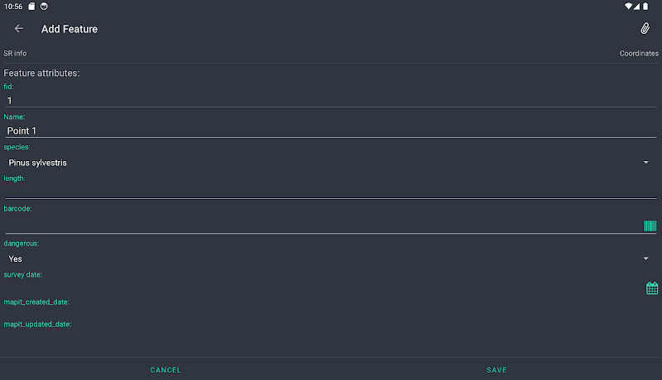Focus the fid input field

(330, 100)
